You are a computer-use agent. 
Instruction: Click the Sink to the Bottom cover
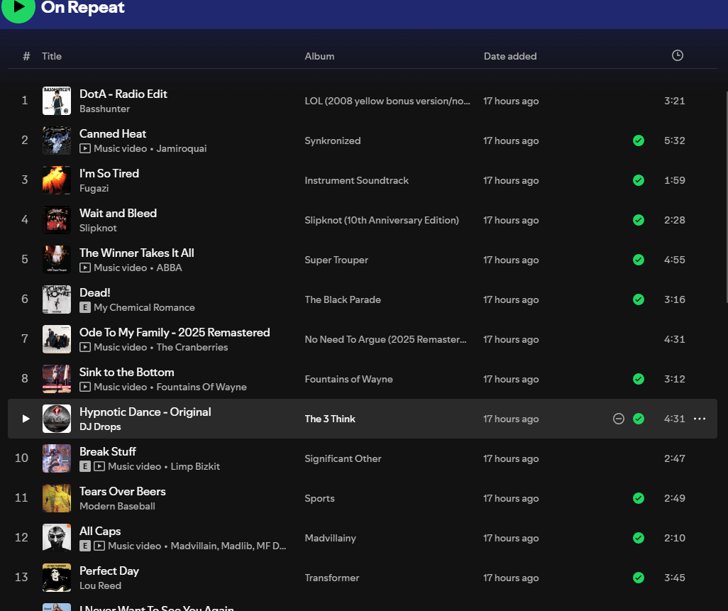click(x=57, y=379)
